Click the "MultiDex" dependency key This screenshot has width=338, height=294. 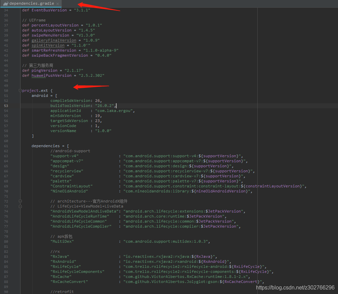point(62,241)
